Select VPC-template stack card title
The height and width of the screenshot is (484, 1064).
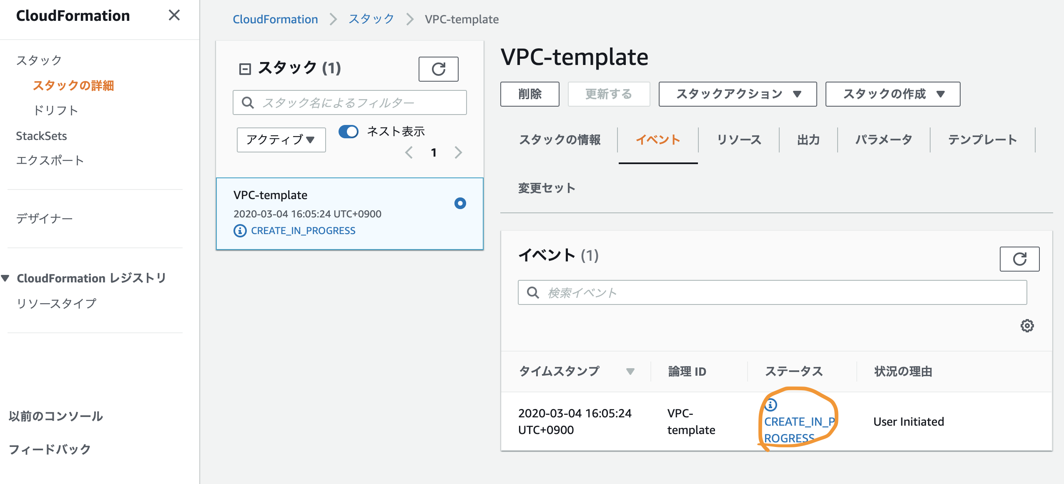click(270, 195)
